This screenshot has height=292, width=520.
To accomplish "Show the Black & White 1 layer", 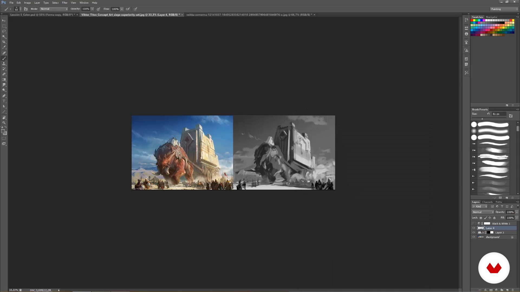I will coord(474,224).
